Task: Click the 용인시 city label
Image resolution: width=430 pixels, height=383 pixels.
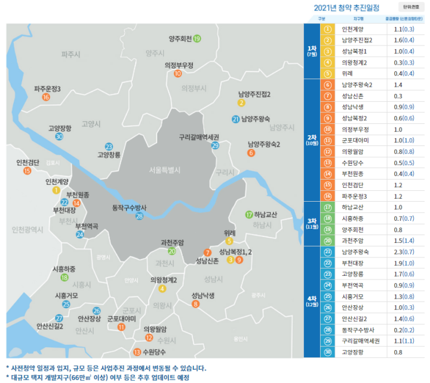Action: [241, 339]
